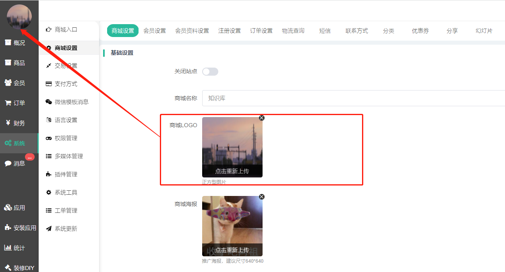Click the 会员 members group icon
Viewport: 505px width, 272px height.
[8, 83]
